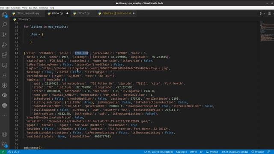Open the zillowstatic image URL link
Screen dimensions: 274x154
[x=105, y=68]
